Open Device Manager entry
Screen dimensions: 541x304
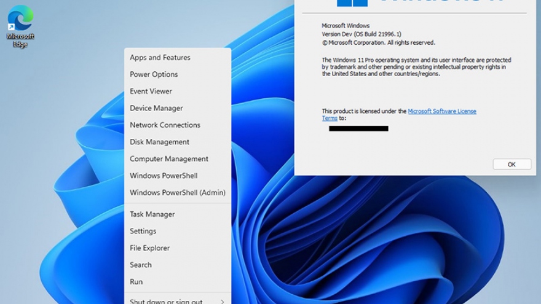tap(156, 108)
